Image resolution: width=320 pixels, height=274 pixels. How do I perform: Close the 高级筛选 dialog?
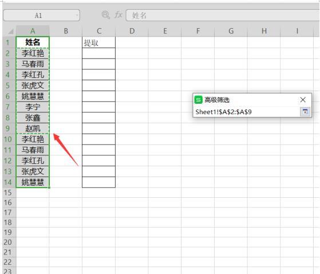click(x=303, y=100)
